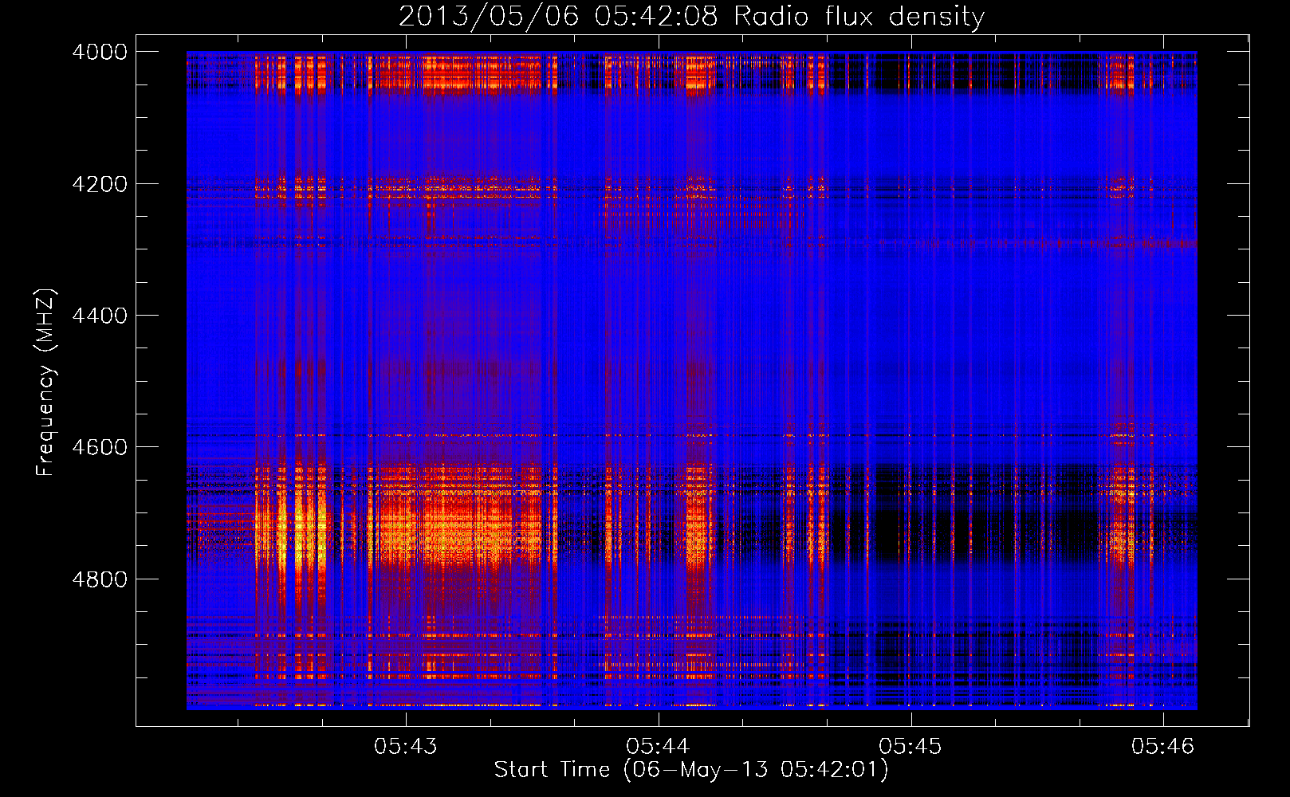Select the 4600 frequency axis label
The height and width of the screenshot is (797, 1290).
[x=100, y=447]
